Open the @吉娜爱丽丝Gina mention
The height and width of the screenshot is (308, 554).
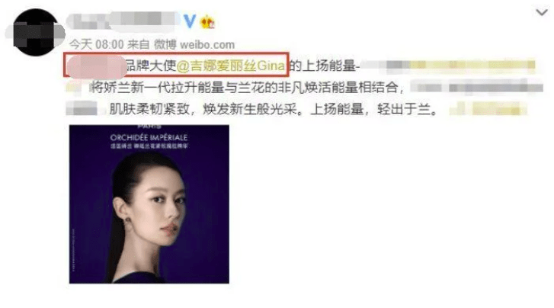(x=230, y=66)
